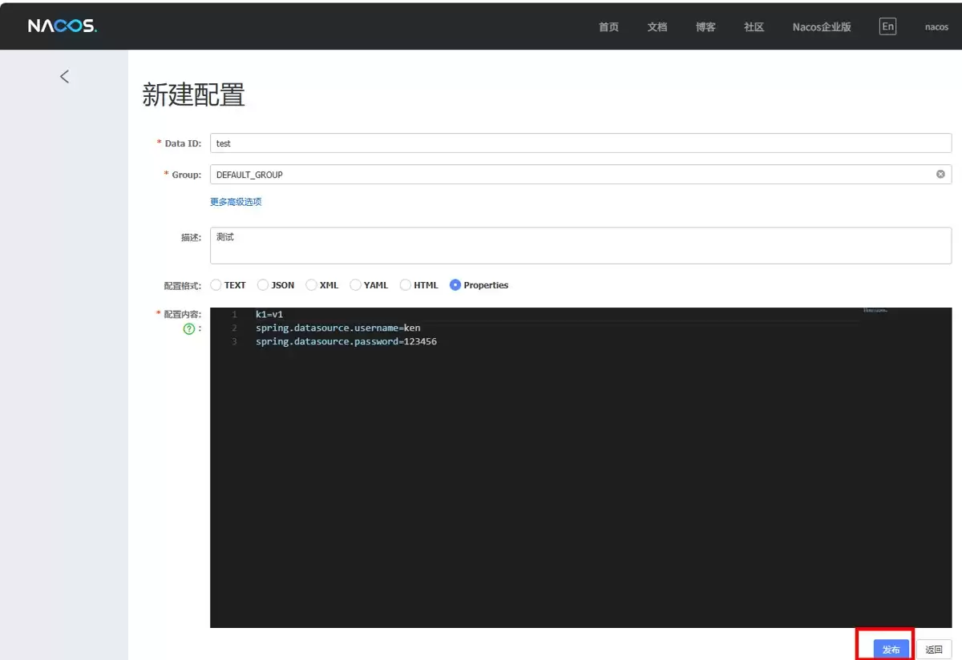The width and height of the screenshot is (962, 660).
Task: Expand 更多高级选项 advanced options
Action: 236,202
